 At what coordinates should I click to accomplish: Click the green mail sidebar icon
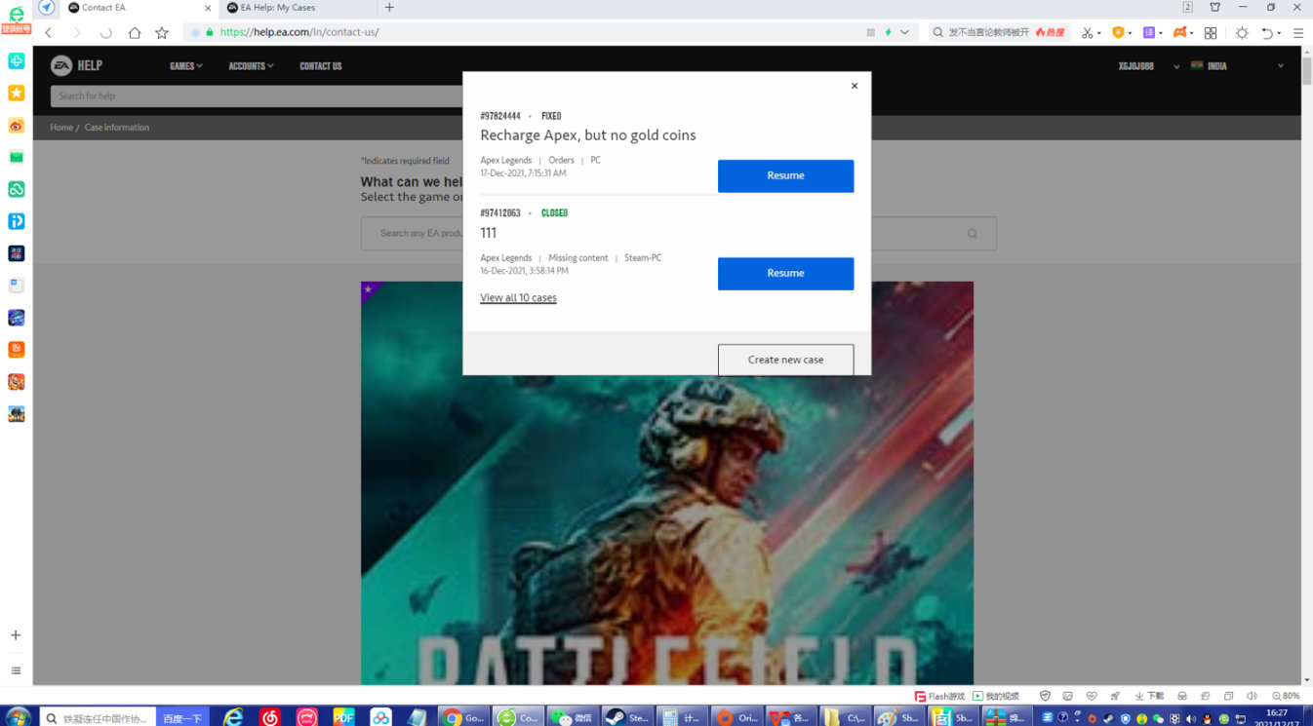pyautogui.click(x=17, y=157)
